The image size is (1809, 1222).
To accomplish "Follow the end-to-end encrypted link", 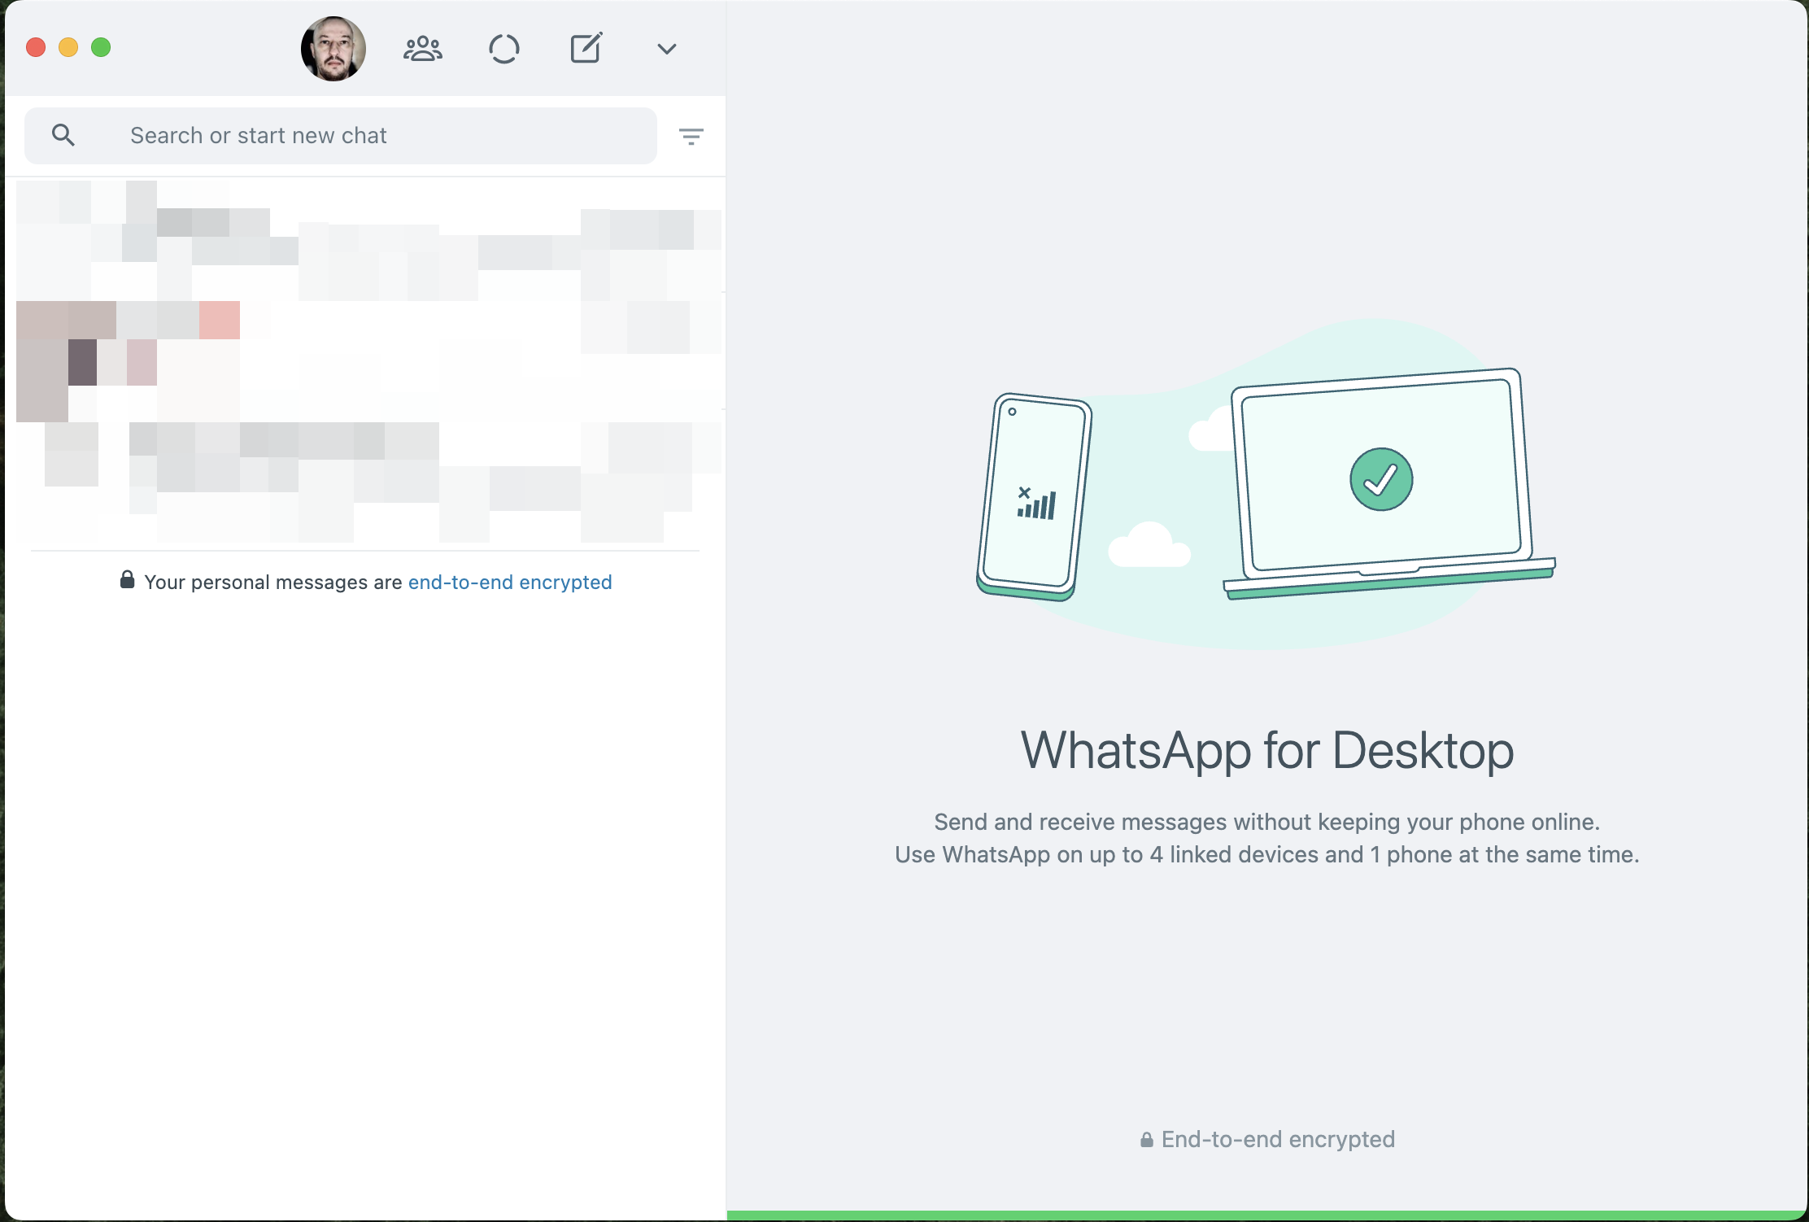I will (509, 583).
